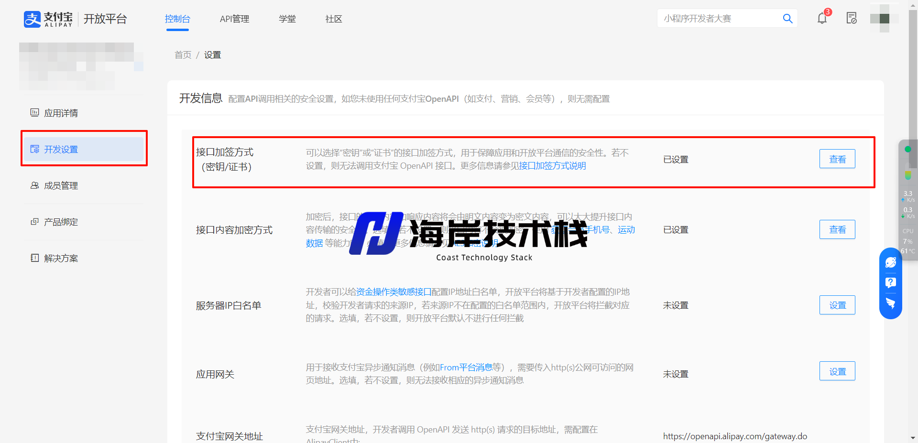Click 设置 for 服务器IP白名单

tap(837, 305)
